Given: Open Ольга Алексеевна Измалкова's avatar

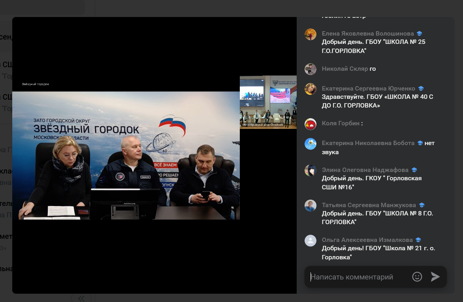Looking at the screenshot, I should point(311,241).
